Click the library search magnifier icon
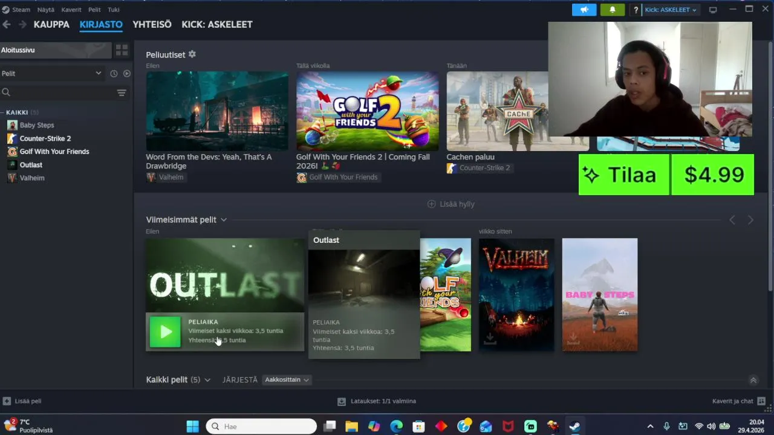The image size is (774, 435). pyautogui.click(x=6, y=92)
